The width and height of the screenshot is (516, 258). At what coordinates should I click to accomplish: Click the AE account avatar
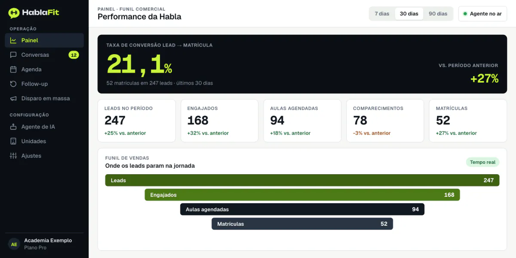pos(14,244)
